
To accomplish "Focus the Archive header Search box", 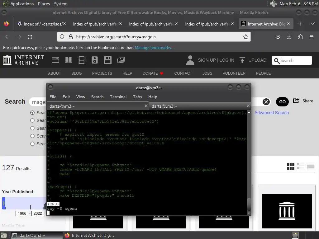I will [292, 60].
